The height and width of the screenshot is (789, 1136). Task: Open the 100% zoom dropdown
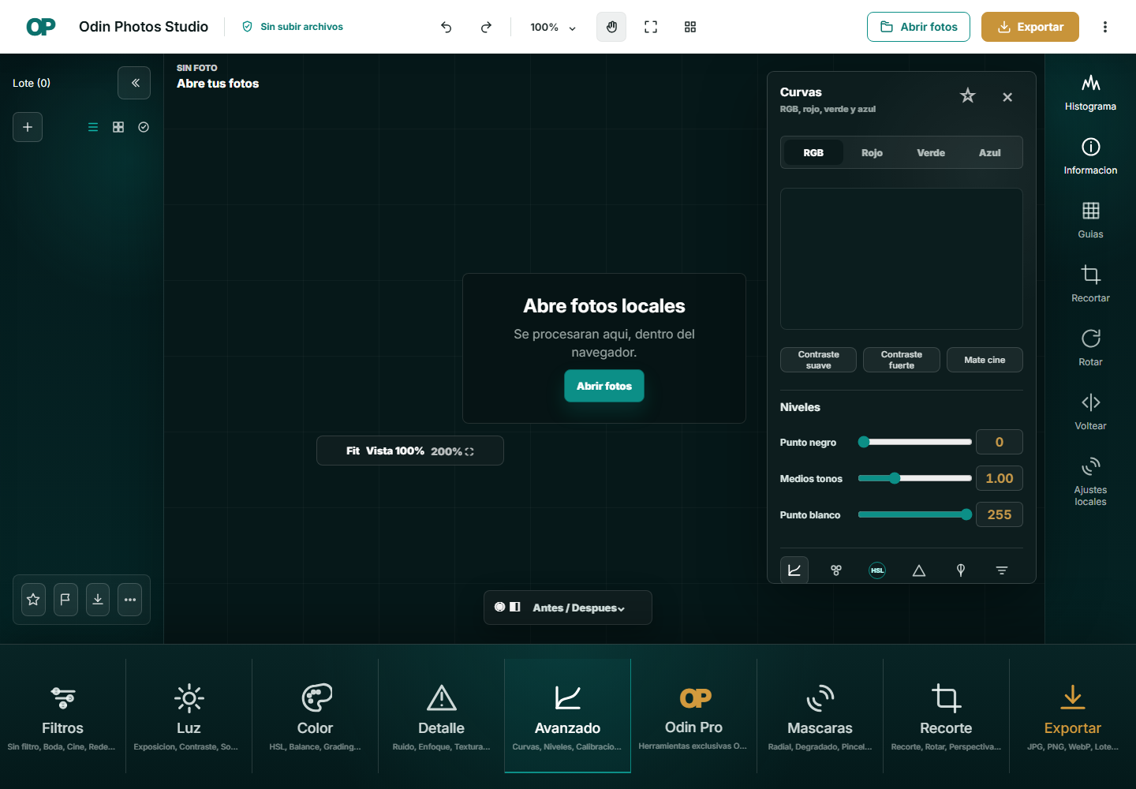553,27
